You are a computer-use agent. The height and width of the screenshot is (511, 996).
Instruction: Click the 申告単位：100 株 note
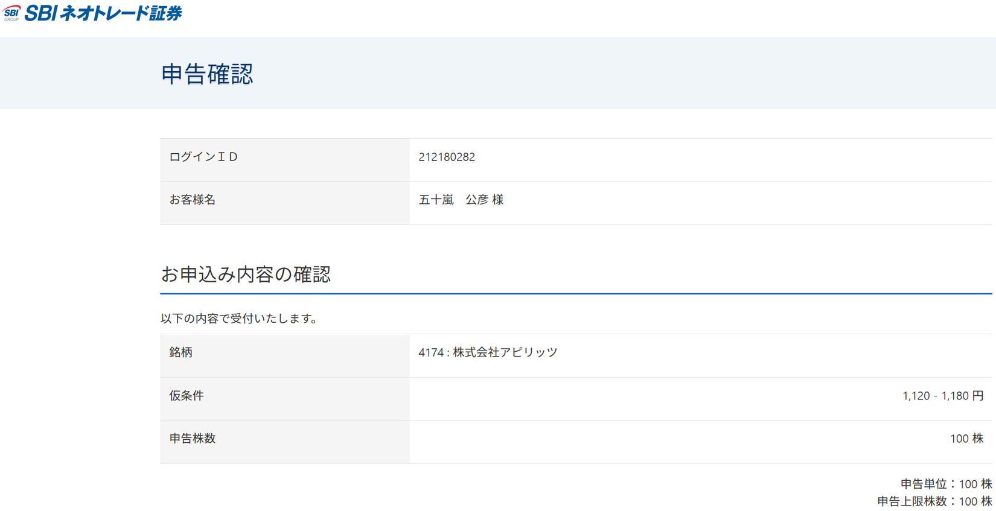pyautogui.click(x=946, y=484)
